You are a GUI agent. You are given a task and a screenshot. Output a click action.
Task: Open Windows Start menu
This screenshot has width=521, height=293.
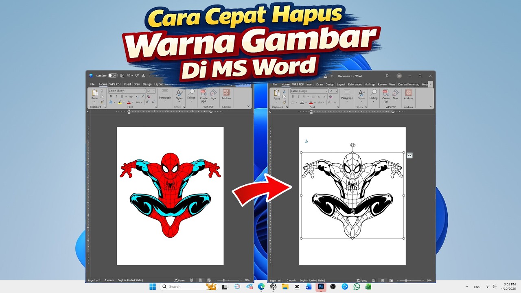tap(153, 286)
